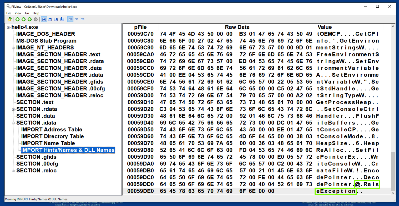Select the blue icon with arrow above the box
The image size is (399, 206).
[62, 19]
